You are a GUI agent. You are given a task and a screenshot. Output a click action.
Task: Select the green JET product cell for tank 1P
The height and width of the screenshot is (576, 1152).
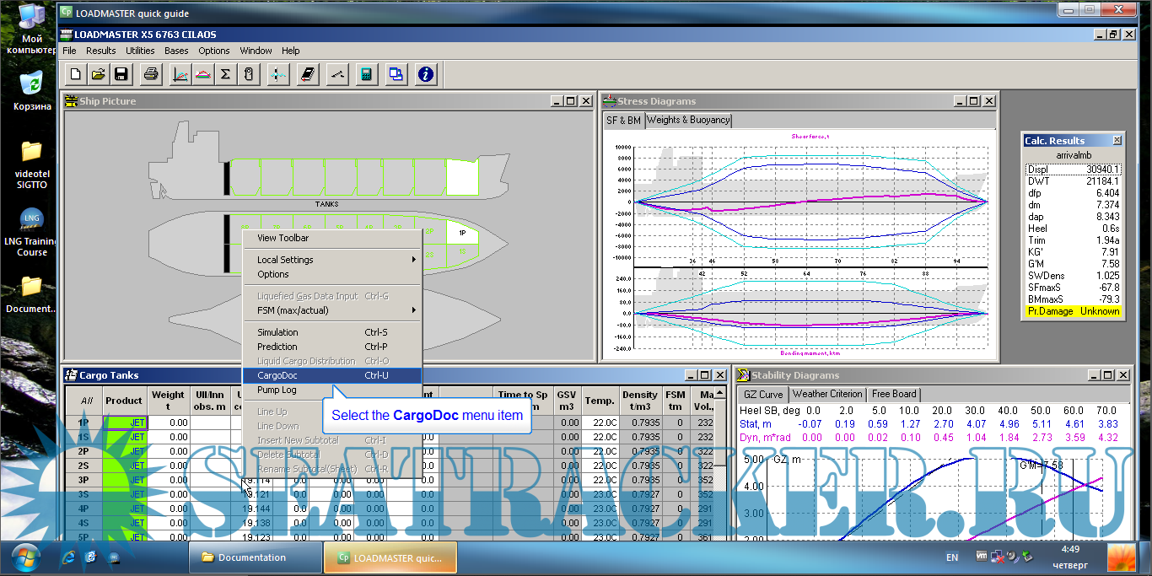click(x=125, y=423)
